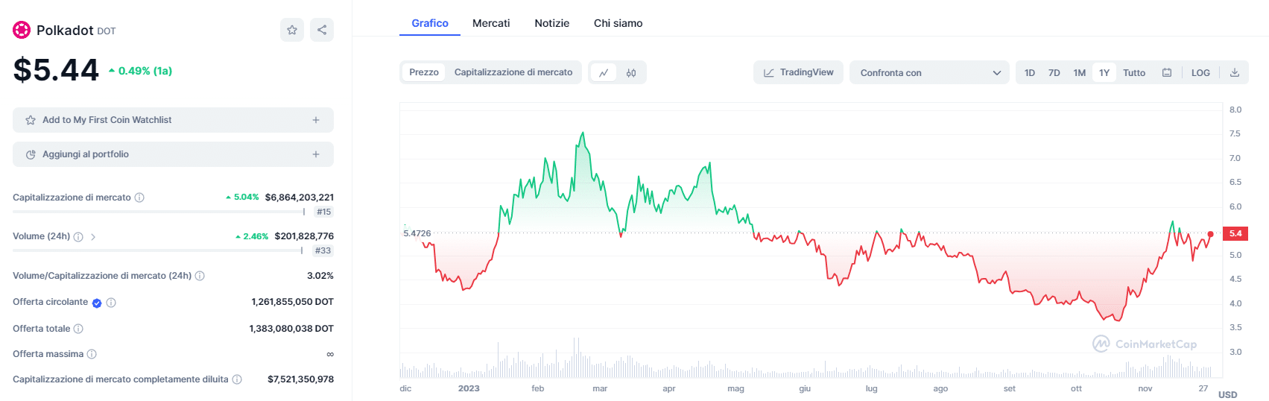Click the star favorite icon near Polkadot
The height and width of the screenshot is (401, 1269).
point(292,30)
